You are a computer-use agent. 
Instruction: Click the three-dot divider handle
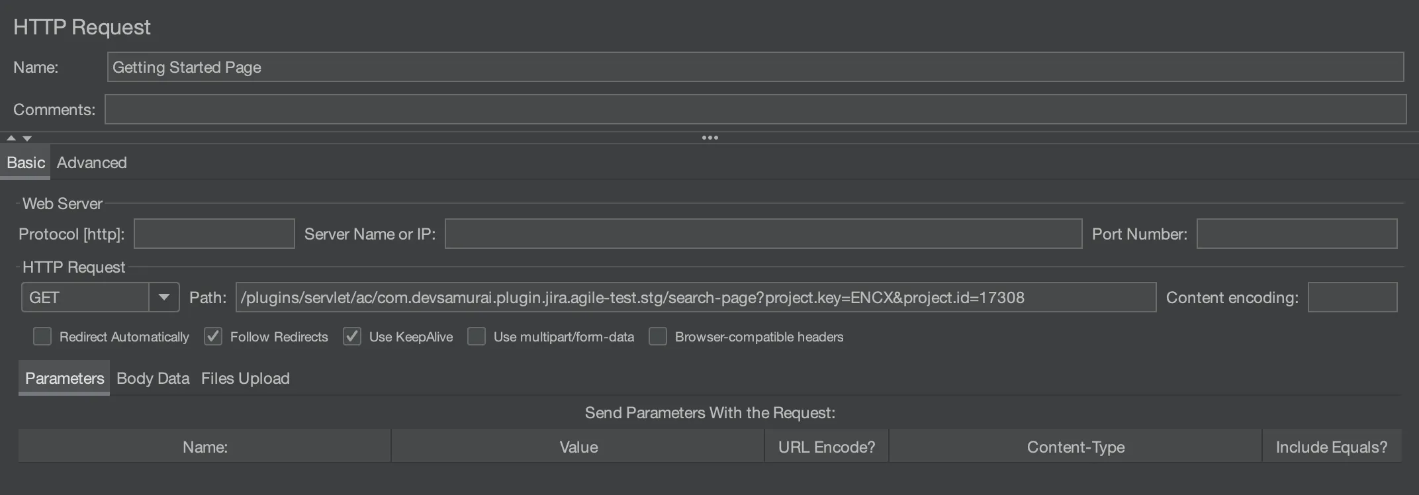pyautogui.click(x=709, y=138)
